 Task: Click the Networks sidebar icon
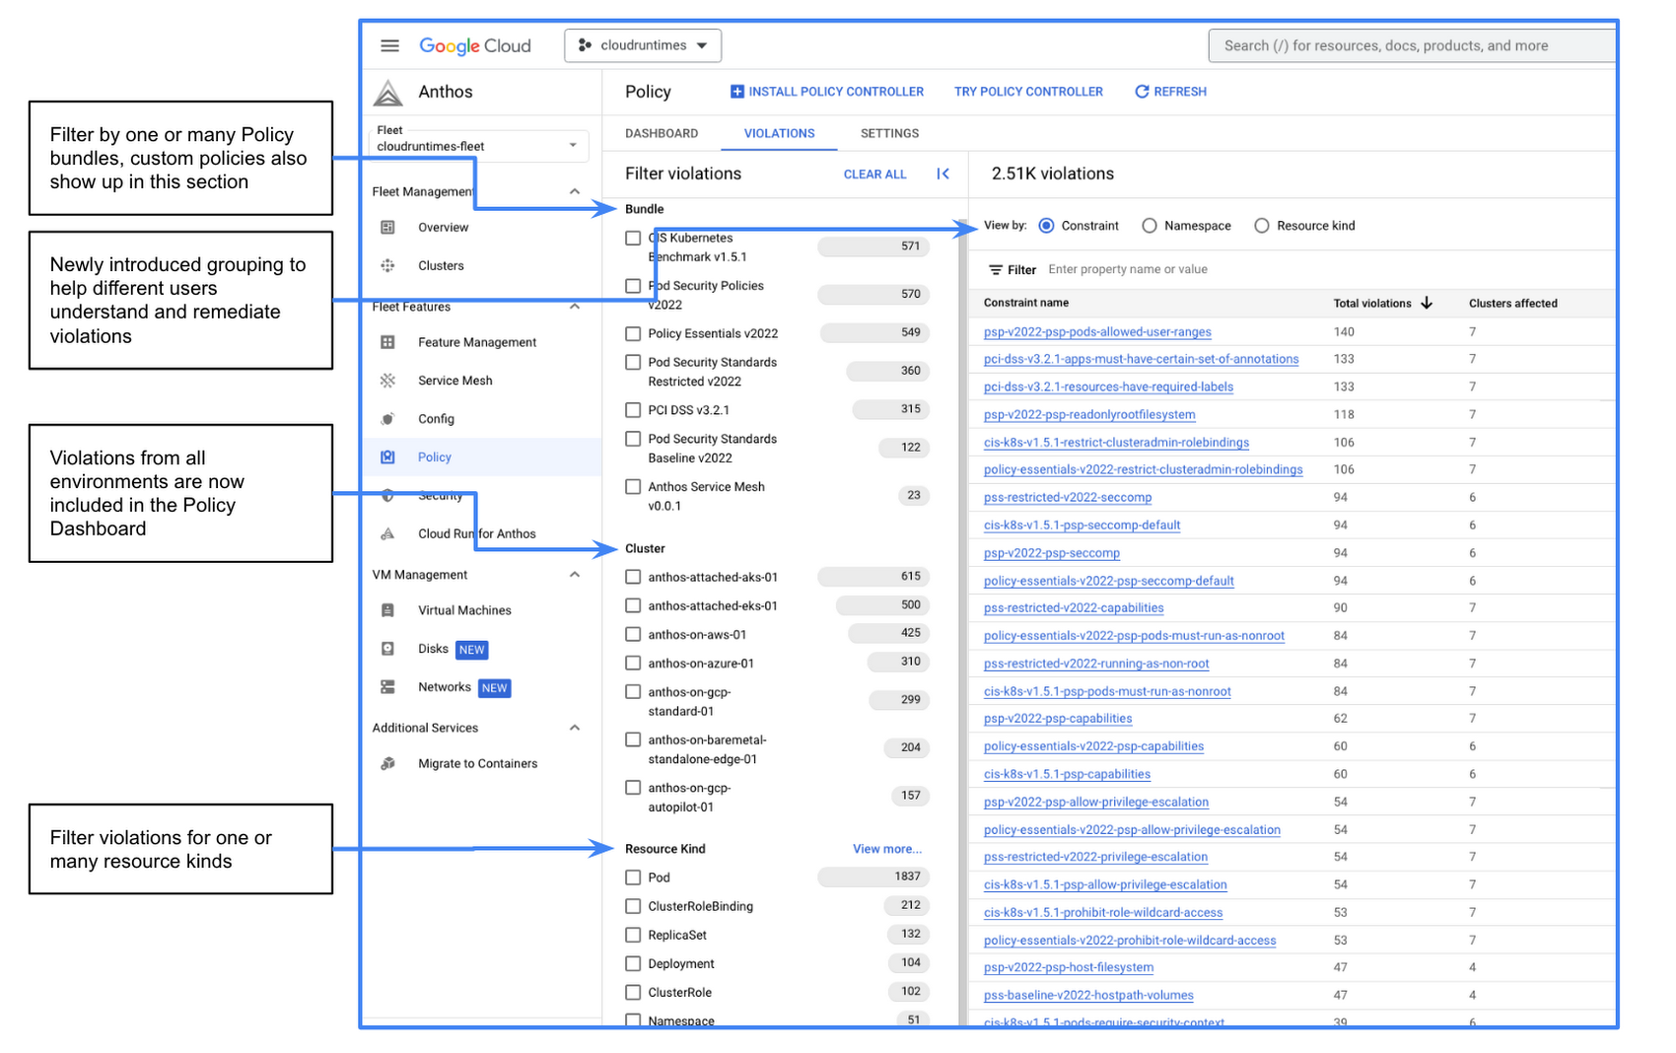tap(388, 687)
